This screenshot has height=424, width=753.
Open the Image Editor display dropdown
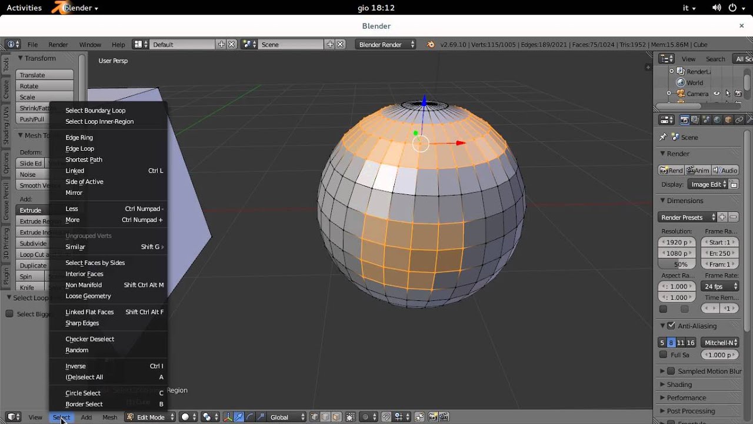point(708,184)
